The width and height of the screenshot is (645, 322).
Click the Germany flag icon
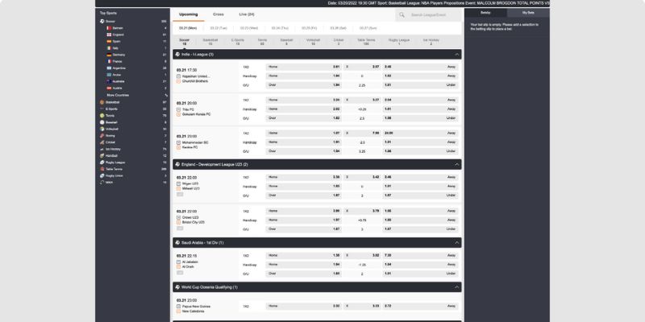[109, 55]
